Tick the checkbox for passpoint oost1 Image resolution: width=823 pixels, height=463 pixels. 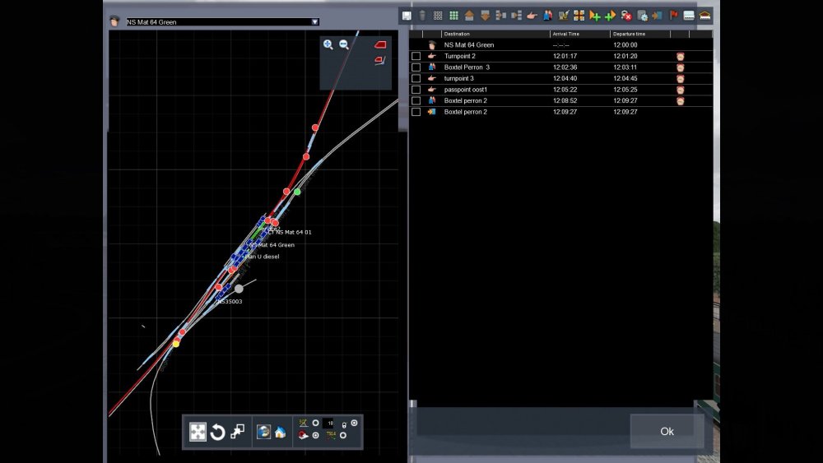click(416, 90)
